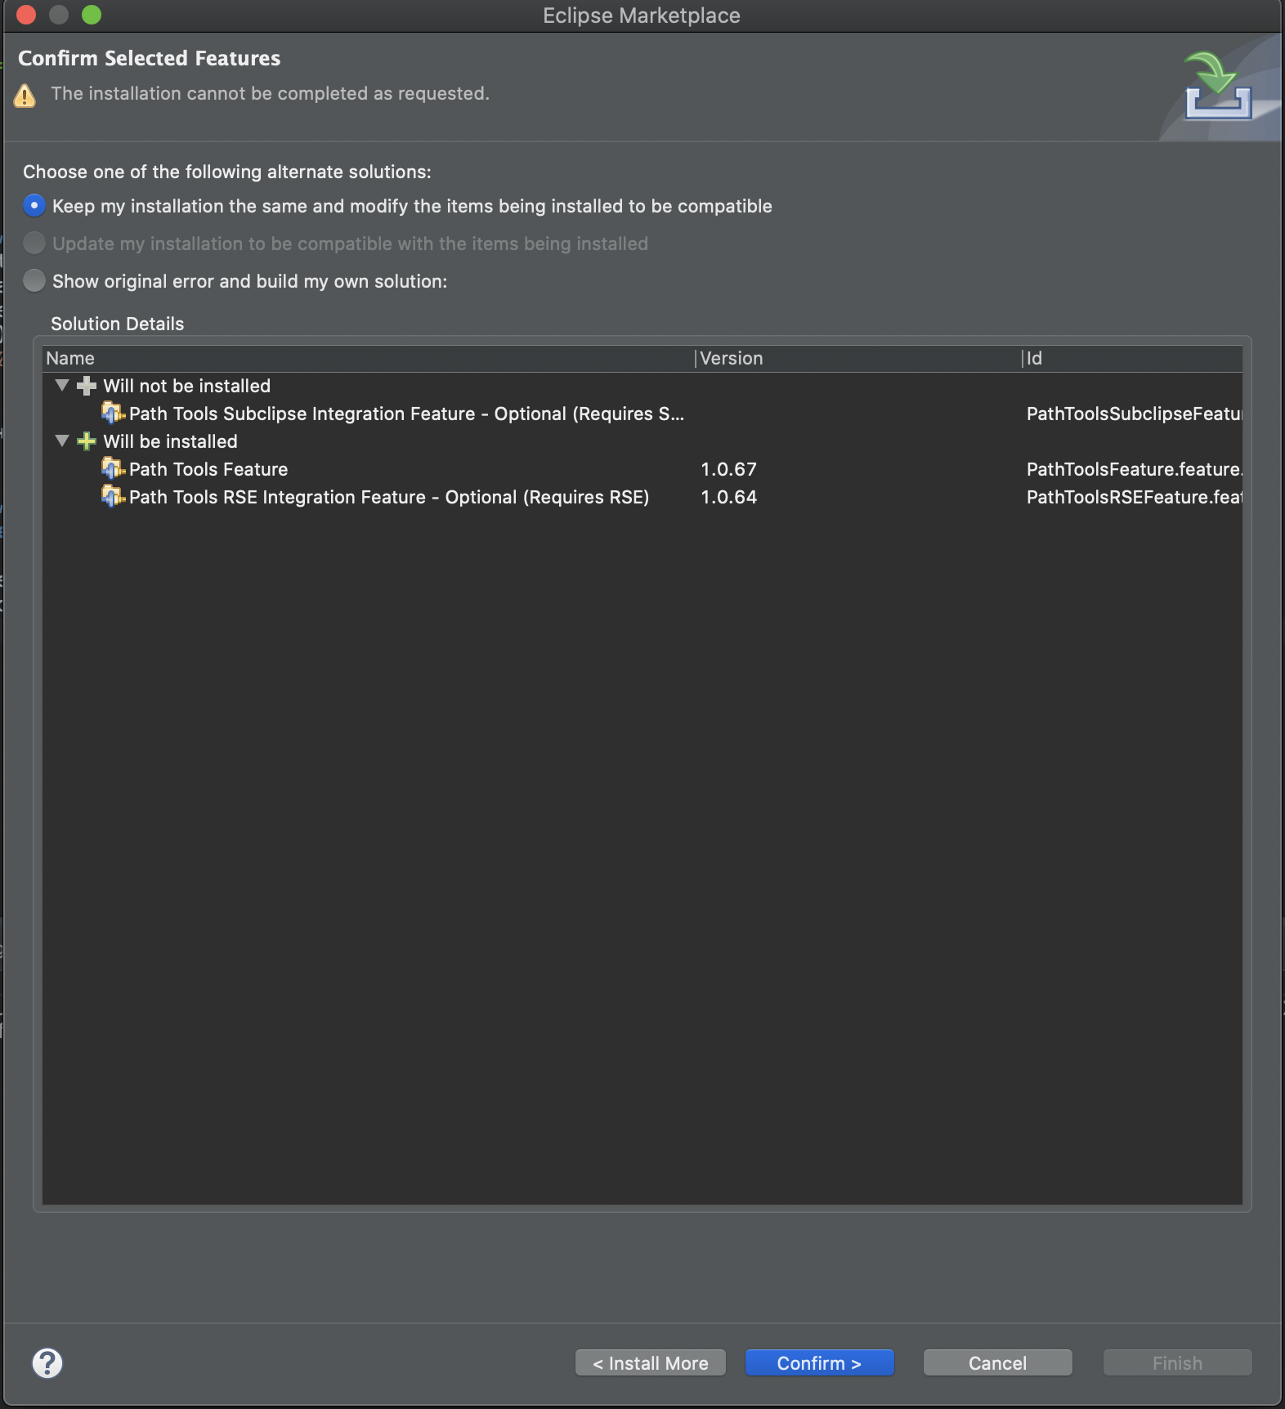This screenshot has height=1409, width=1285.
Task: Click version value 1.0.64
Action: pyautogui.click(x=728, y=497)
